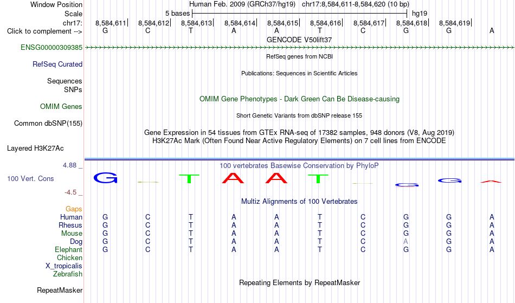Image resolution: width=515 pixels, height=303 pixels.
Task: Click the 'Layered H3K27Ac' track label
Action: pyautogui.click(x=35, y=149)
